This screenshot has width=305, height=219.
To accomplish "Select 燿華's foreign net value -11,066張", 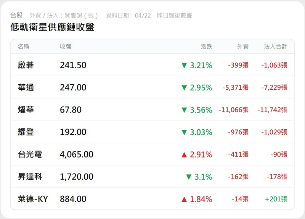I will (x=233, y=110).
